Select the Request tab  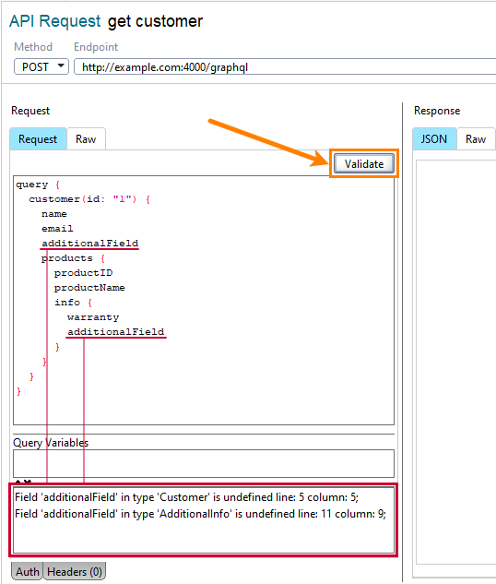[38, 139]
